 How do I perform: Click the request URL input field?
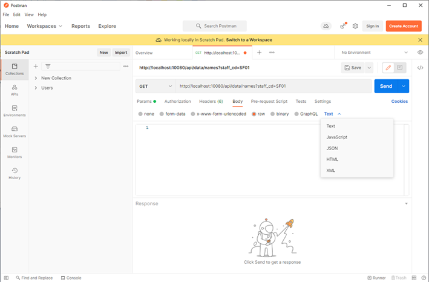(x=272, y=87)
